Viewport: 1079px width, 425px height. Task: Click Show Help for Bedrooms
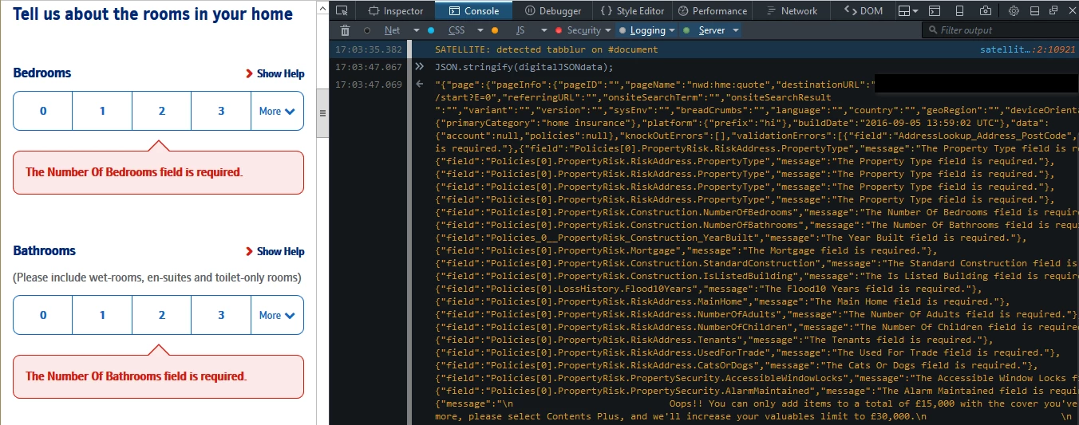275,73
